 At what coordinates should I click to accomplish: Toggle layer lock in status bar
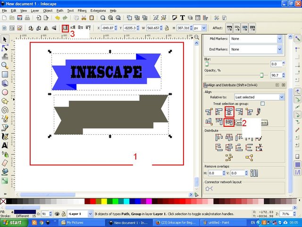[x=63, y=214]
